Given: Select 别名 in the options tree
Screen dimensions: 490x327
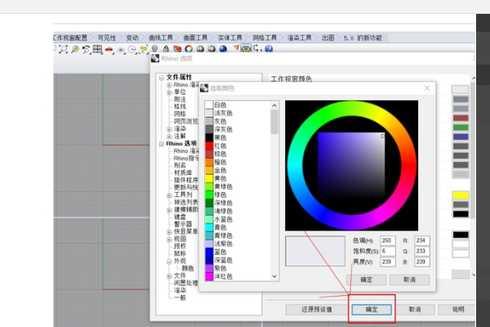Looking at the screenshot, I should click(179, 164).
